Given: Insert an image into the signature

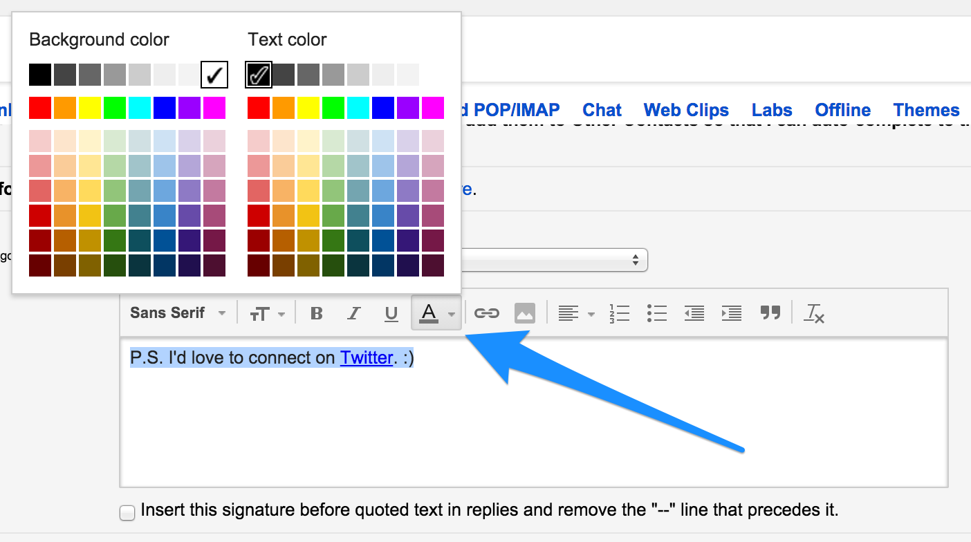Looking at the screenshot, I should [x=525, y=313].
